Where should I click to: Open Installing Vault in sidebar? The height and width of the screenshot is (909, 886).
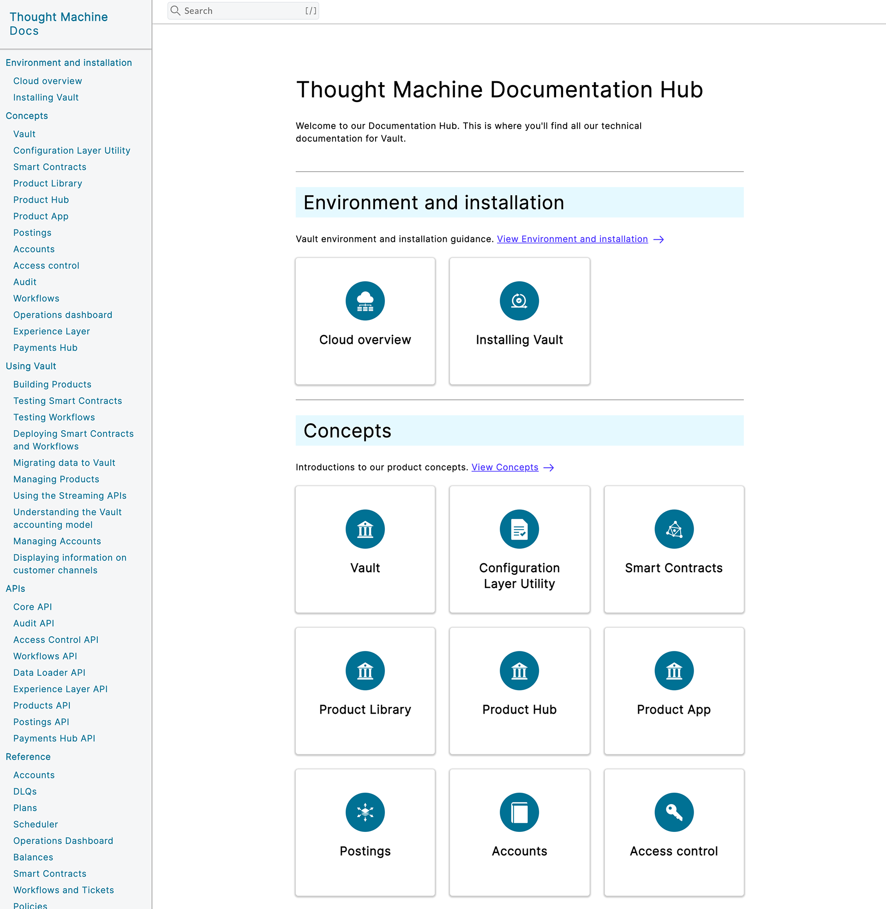click(46, 97)
